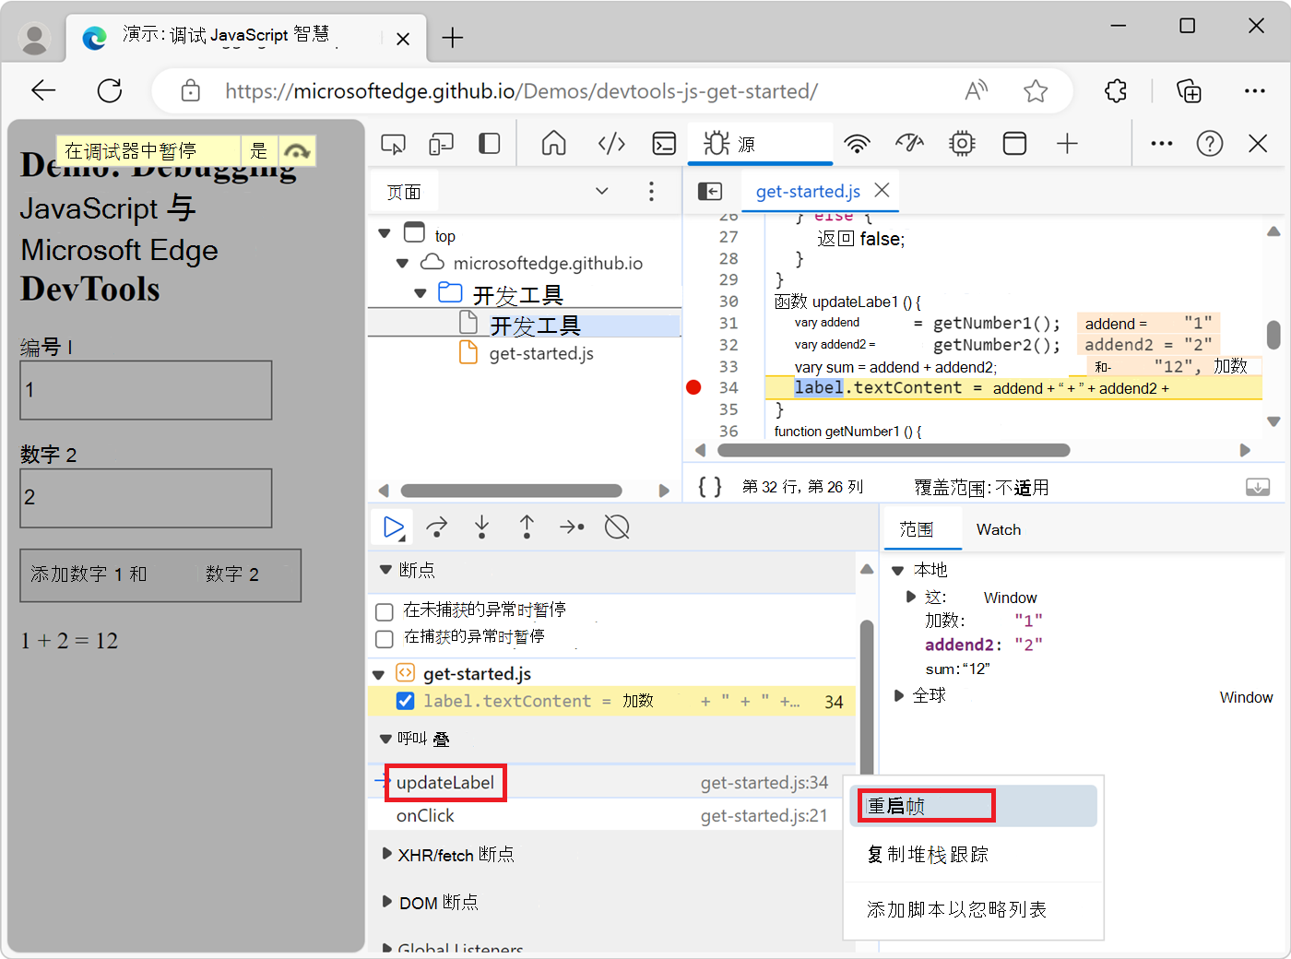Resume script execution in the debugger
This screenshot has height=959, width=1291.
pos(391,527)
